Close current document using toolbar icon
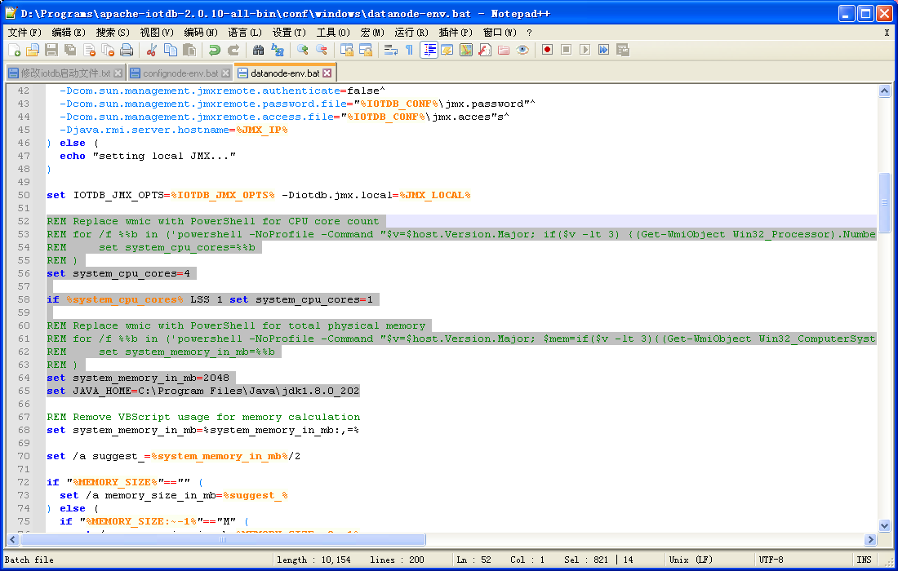Image resolution: width=898 pixels, height=571 pixels. pyautogui.click(x=89, y=51)
